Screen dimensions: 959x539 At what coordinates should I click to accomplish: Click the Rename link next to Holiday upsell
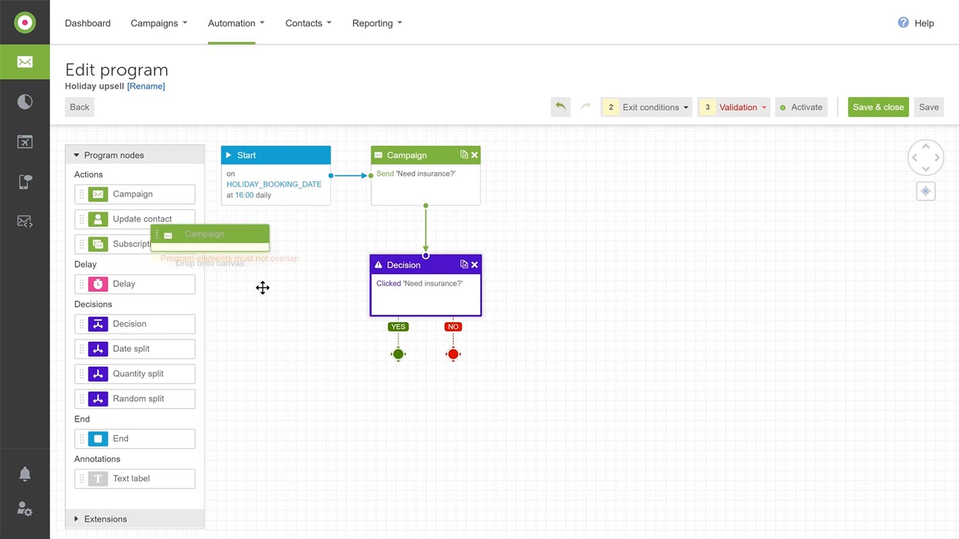coord(146,86)
